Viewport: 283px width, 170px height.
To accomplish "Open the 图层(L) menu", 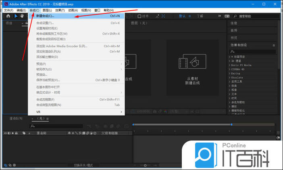I will tap(47, 10).
